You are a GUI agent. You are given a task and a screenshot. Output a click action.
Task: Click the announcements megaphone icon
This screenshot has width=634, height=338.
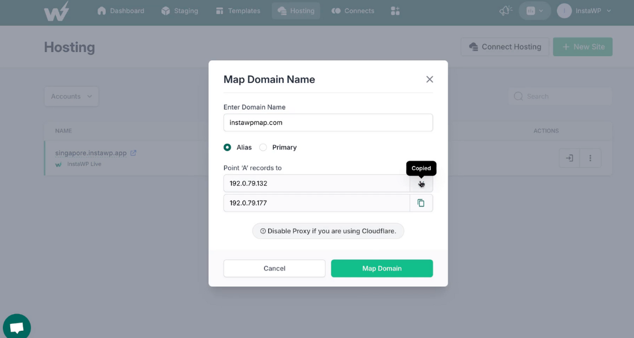(x=506, y=11)
